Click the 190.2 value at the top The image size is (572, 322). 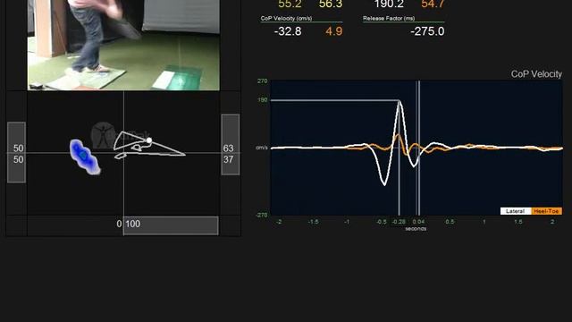(389, 4)
